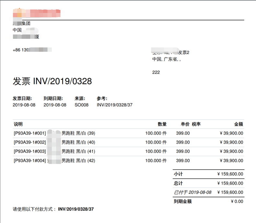This screenshot has height=223, width=256.
Task: Click the invoice title 发票 INV/2019/0328
Action: point(52,81)
